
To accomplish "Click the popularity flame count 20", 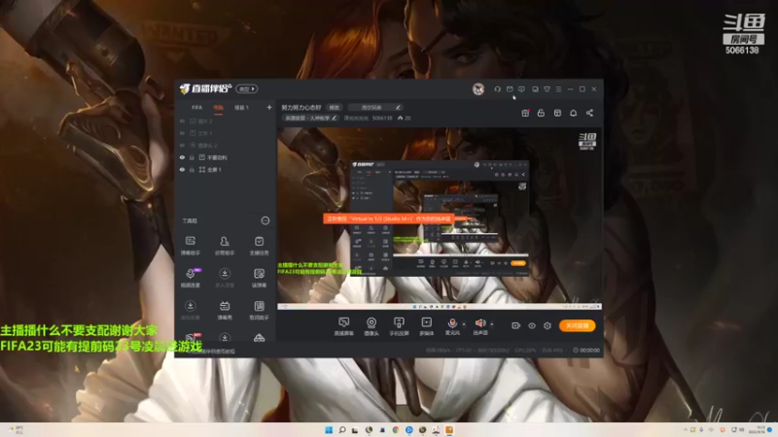I will point(405,118).
